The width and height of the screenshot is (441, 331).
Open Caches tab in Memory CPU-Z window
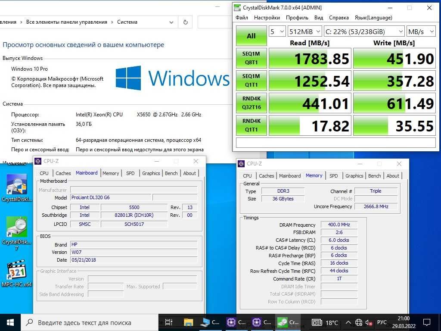pyautogui.click(x=266, y=176)
